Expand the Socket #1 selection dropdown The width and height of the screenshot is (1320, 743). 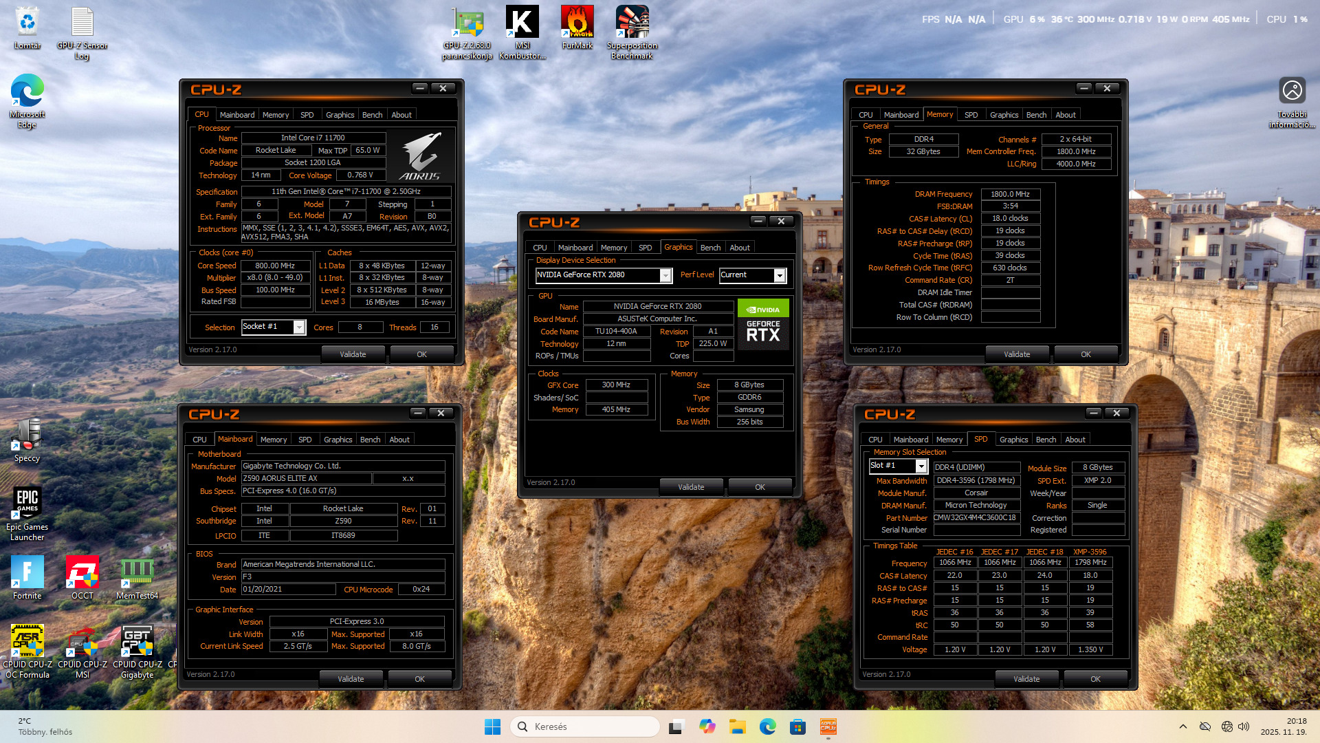pyautogui.click(x=299, y=327)
